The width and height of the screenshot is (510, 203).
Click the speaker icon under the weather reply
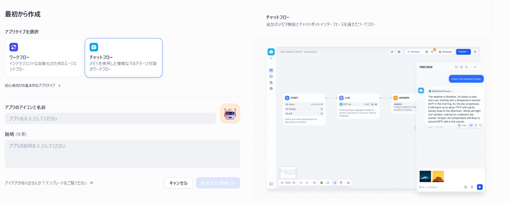pos(471,125)
